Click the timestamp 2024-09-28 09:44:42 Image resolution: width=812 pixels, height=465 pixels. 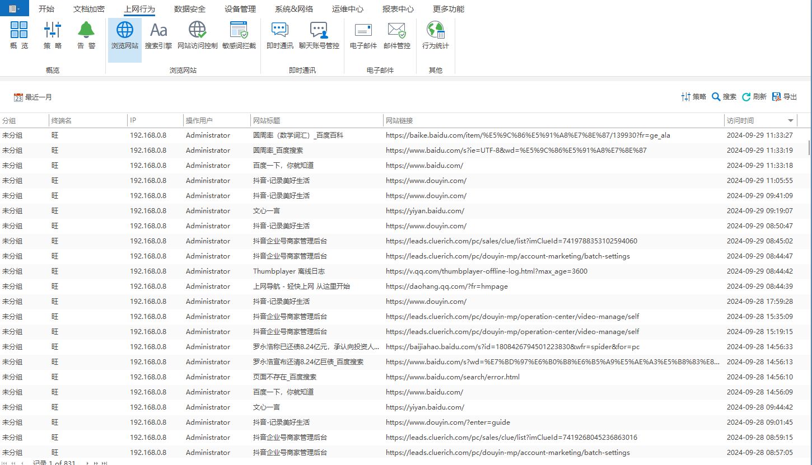click(759, 407)
